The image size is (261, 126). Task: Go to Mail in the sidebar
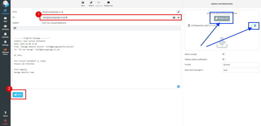[5, 20]
